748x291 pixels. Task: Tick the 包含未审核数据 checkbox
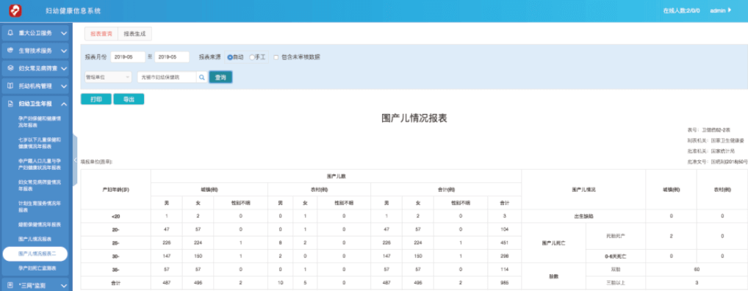click(276, 57)
